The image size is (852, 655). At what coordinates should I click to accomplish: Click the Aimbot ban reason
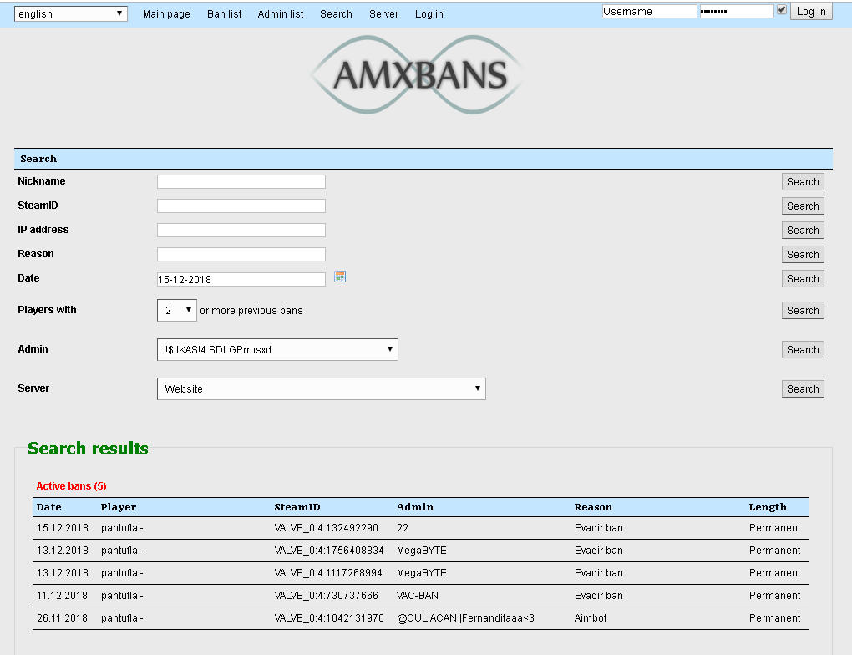[591, 618]
